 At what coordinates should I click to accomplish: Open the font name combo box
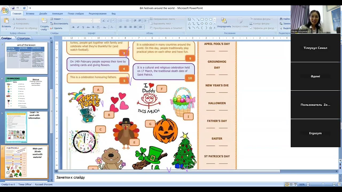pos(82,21)
